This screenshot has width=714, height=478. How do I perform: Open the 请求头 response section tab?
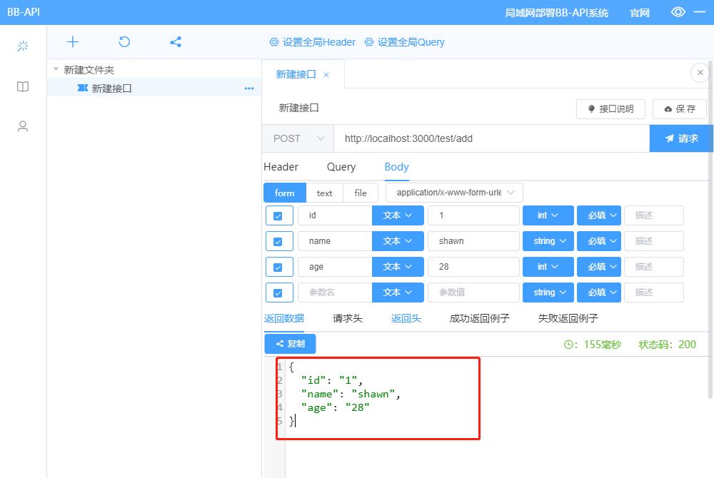[348, 318]
